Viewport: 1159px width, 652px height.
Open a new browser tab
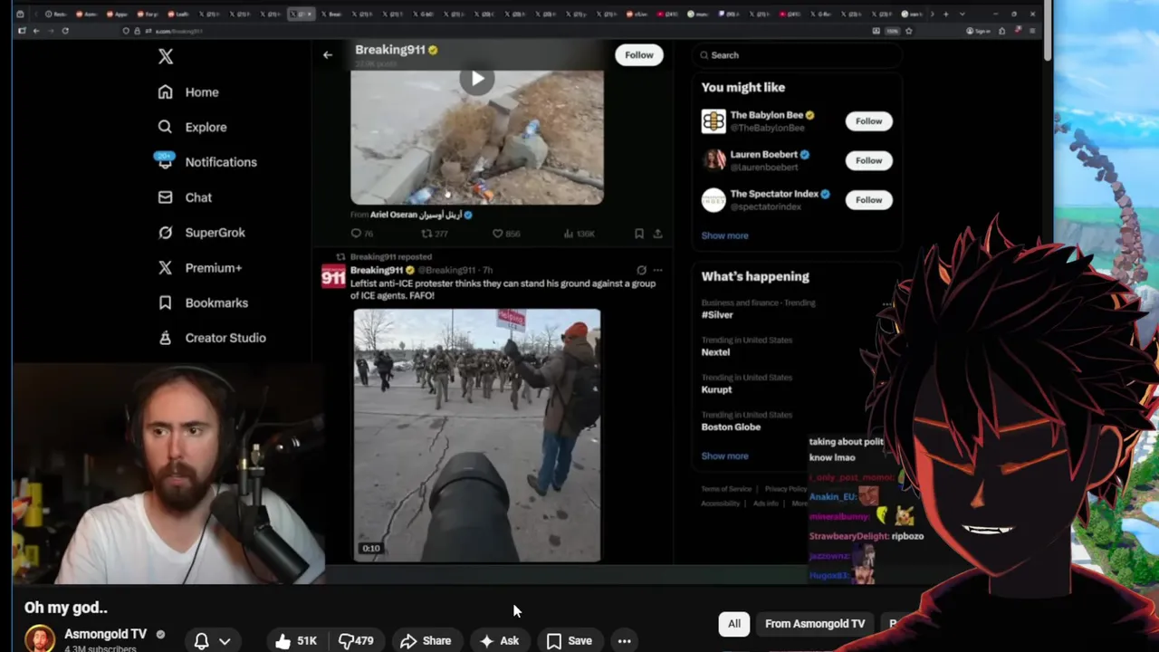(x=945, y=14)
